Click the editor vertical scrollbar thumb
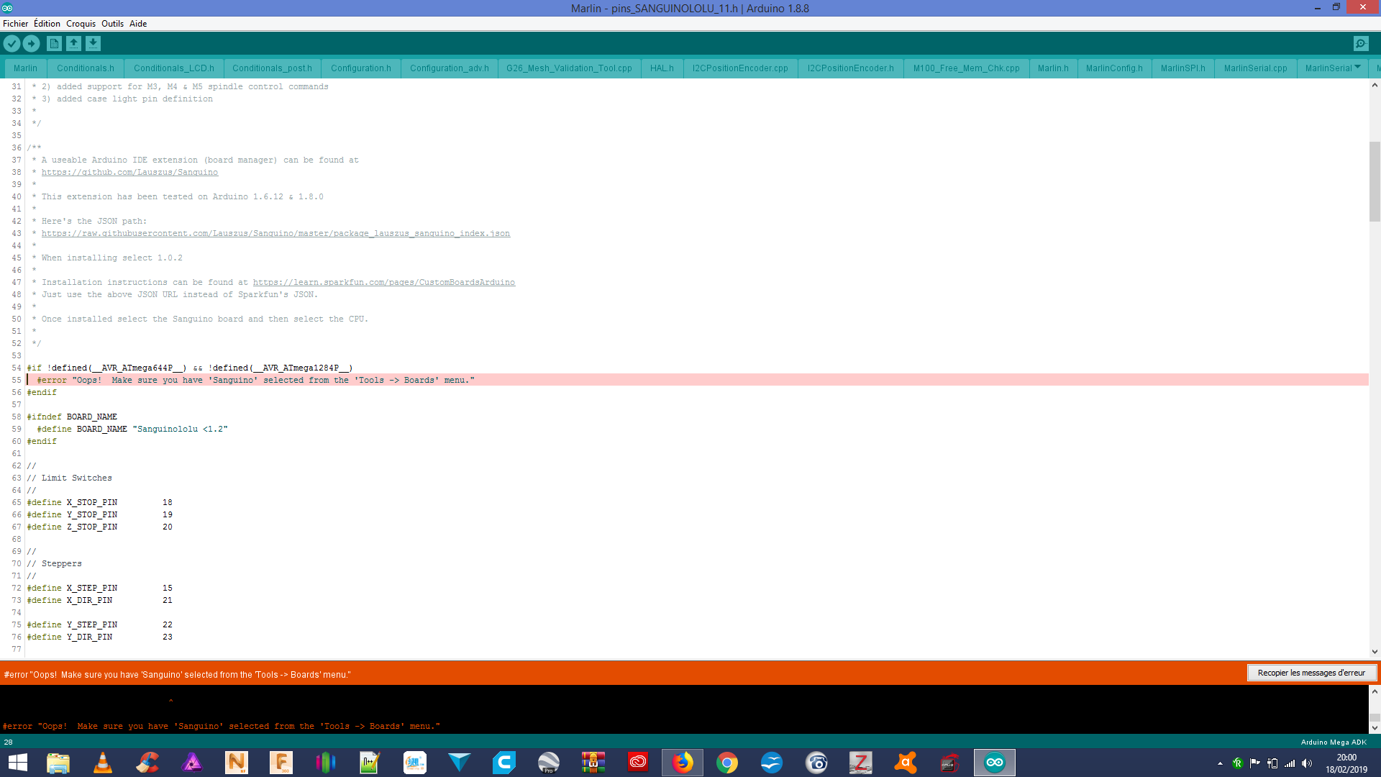 click(1374, 181)
